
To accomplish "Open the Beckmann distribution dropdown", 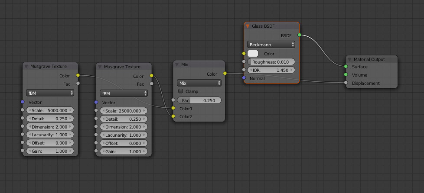I will (x=271, y=45).
